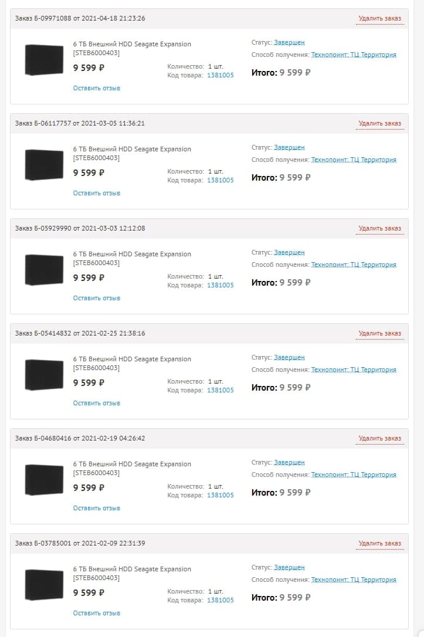Click 'Удалить заказ' for order Б-06117757

click(379, 123)
